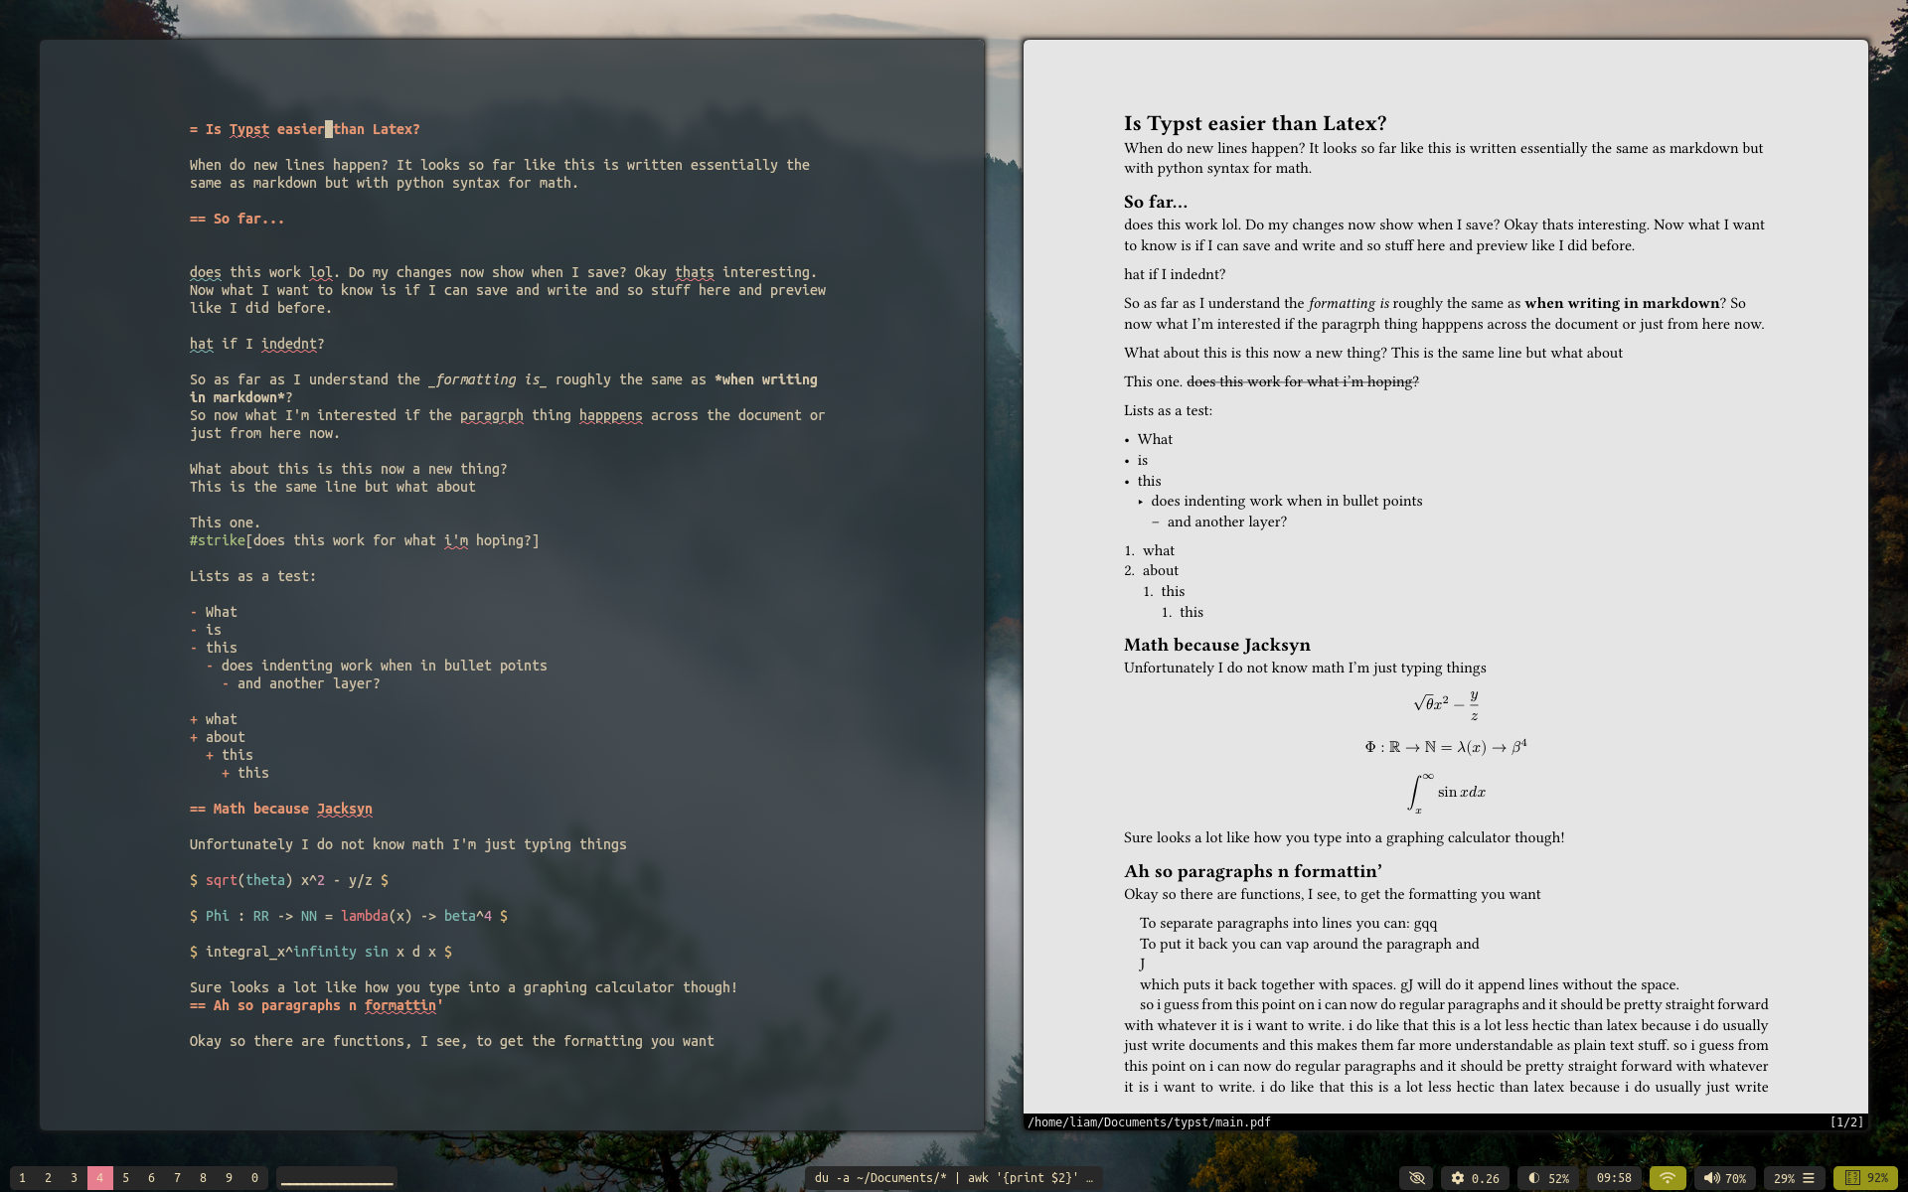
Task: Click the 92% battery indicator icon
Action: 1852,1178
